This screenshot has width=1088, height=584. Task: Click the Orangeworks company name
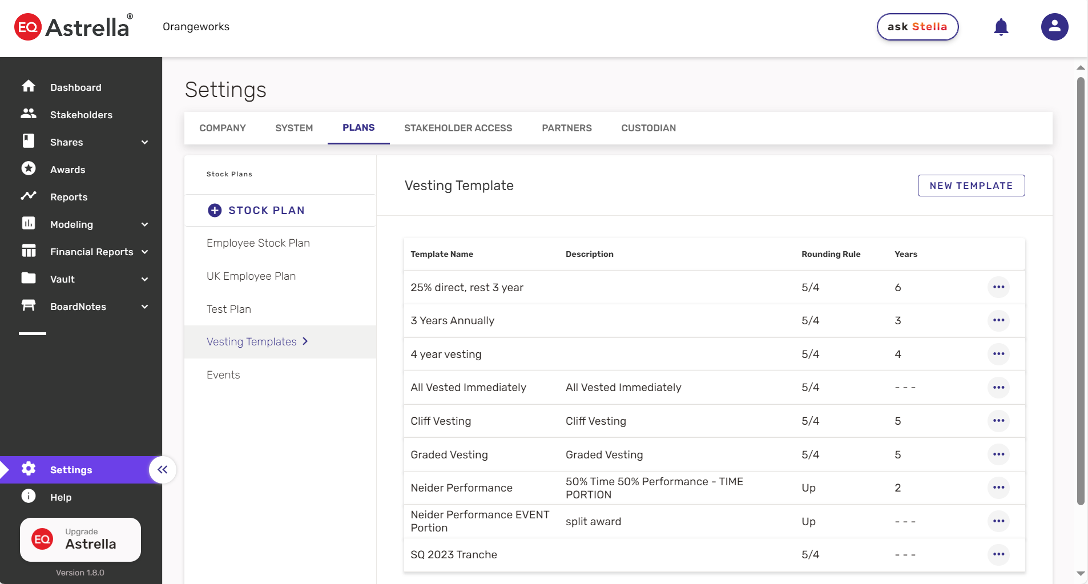click(x=196, y=27)
